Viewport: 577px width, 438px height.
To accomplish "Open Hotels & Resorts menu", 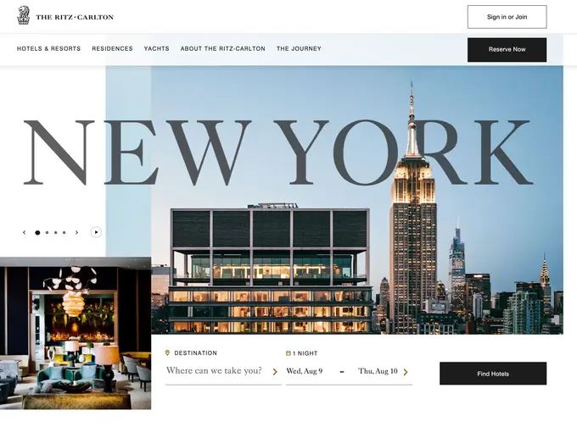I will (x=48, y=48).
